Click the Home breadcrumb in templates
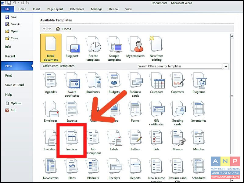Image resolution: width=244 pixels, height=183 pixels. point(64,29)
